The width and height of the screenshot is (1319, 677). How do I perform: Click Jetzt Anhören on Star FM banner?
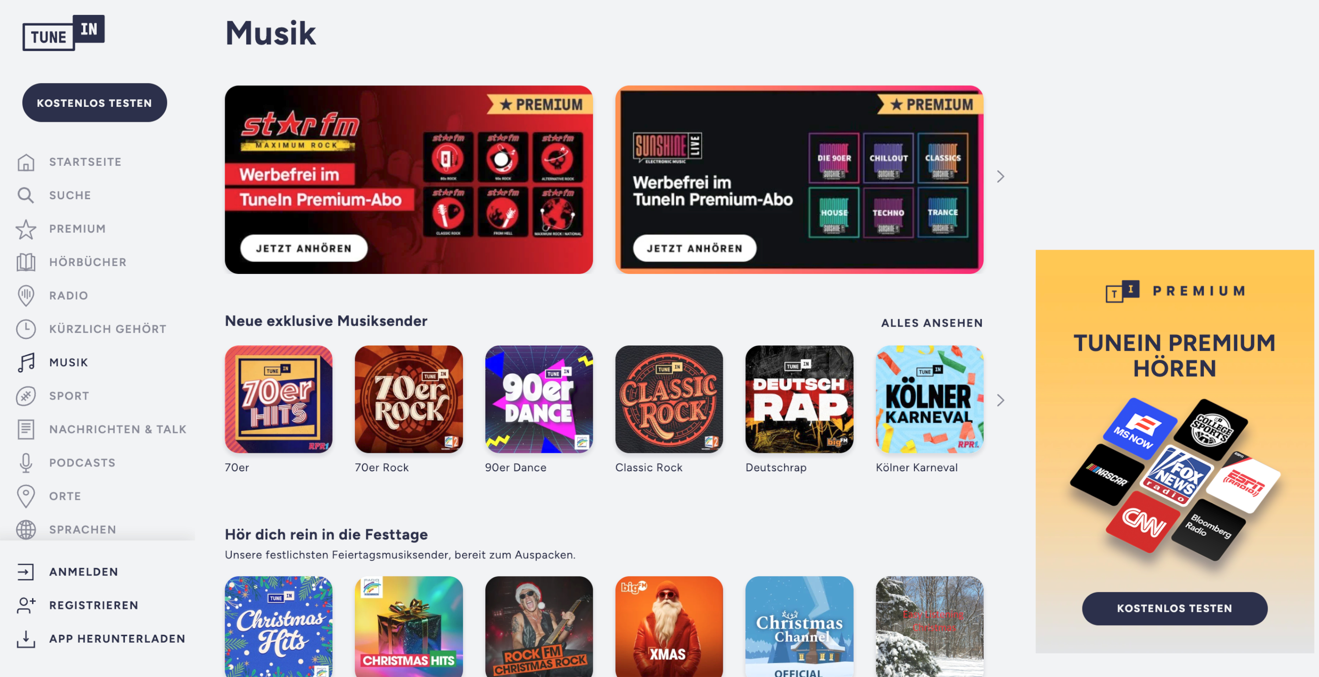pos(304,248)
